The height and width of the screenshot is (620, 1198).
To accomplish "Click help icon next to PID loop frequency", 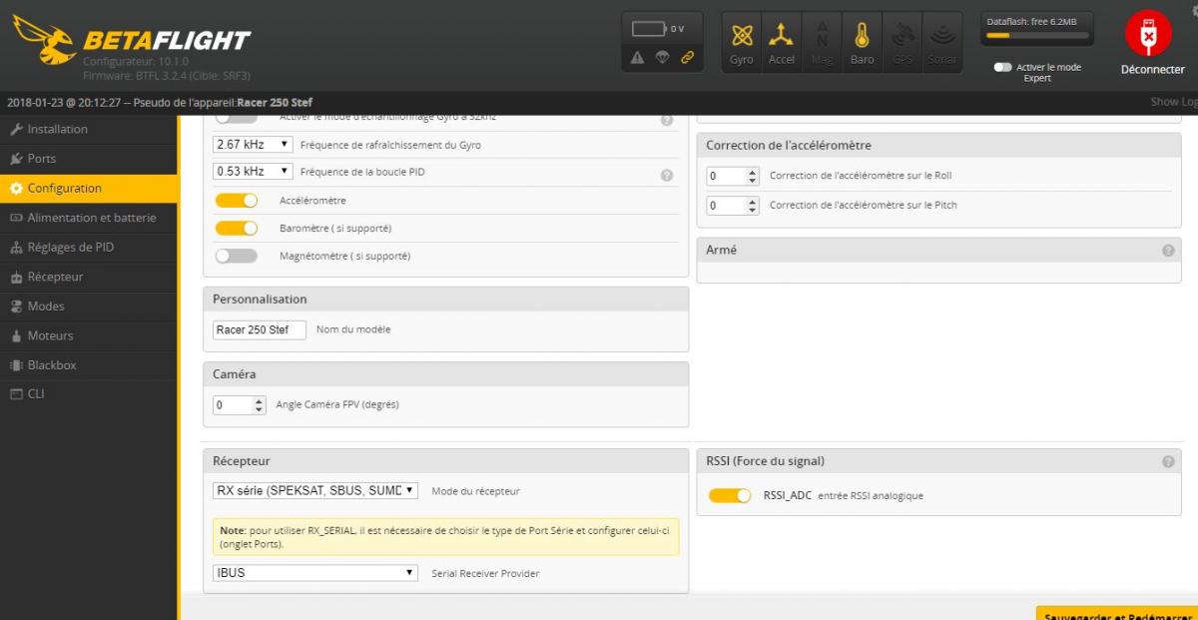I will click(x=667, y=176).
